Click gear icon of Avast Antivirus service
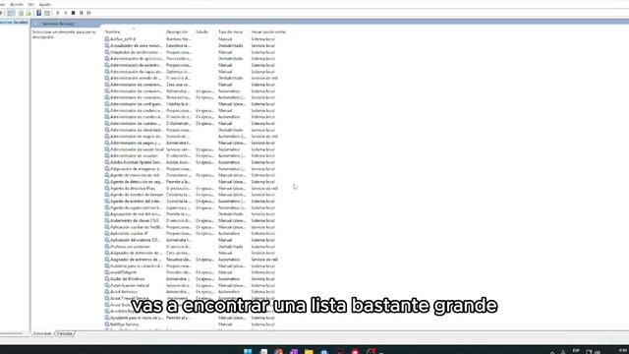This screenshot has width=629, height=354. coord(107,292)
